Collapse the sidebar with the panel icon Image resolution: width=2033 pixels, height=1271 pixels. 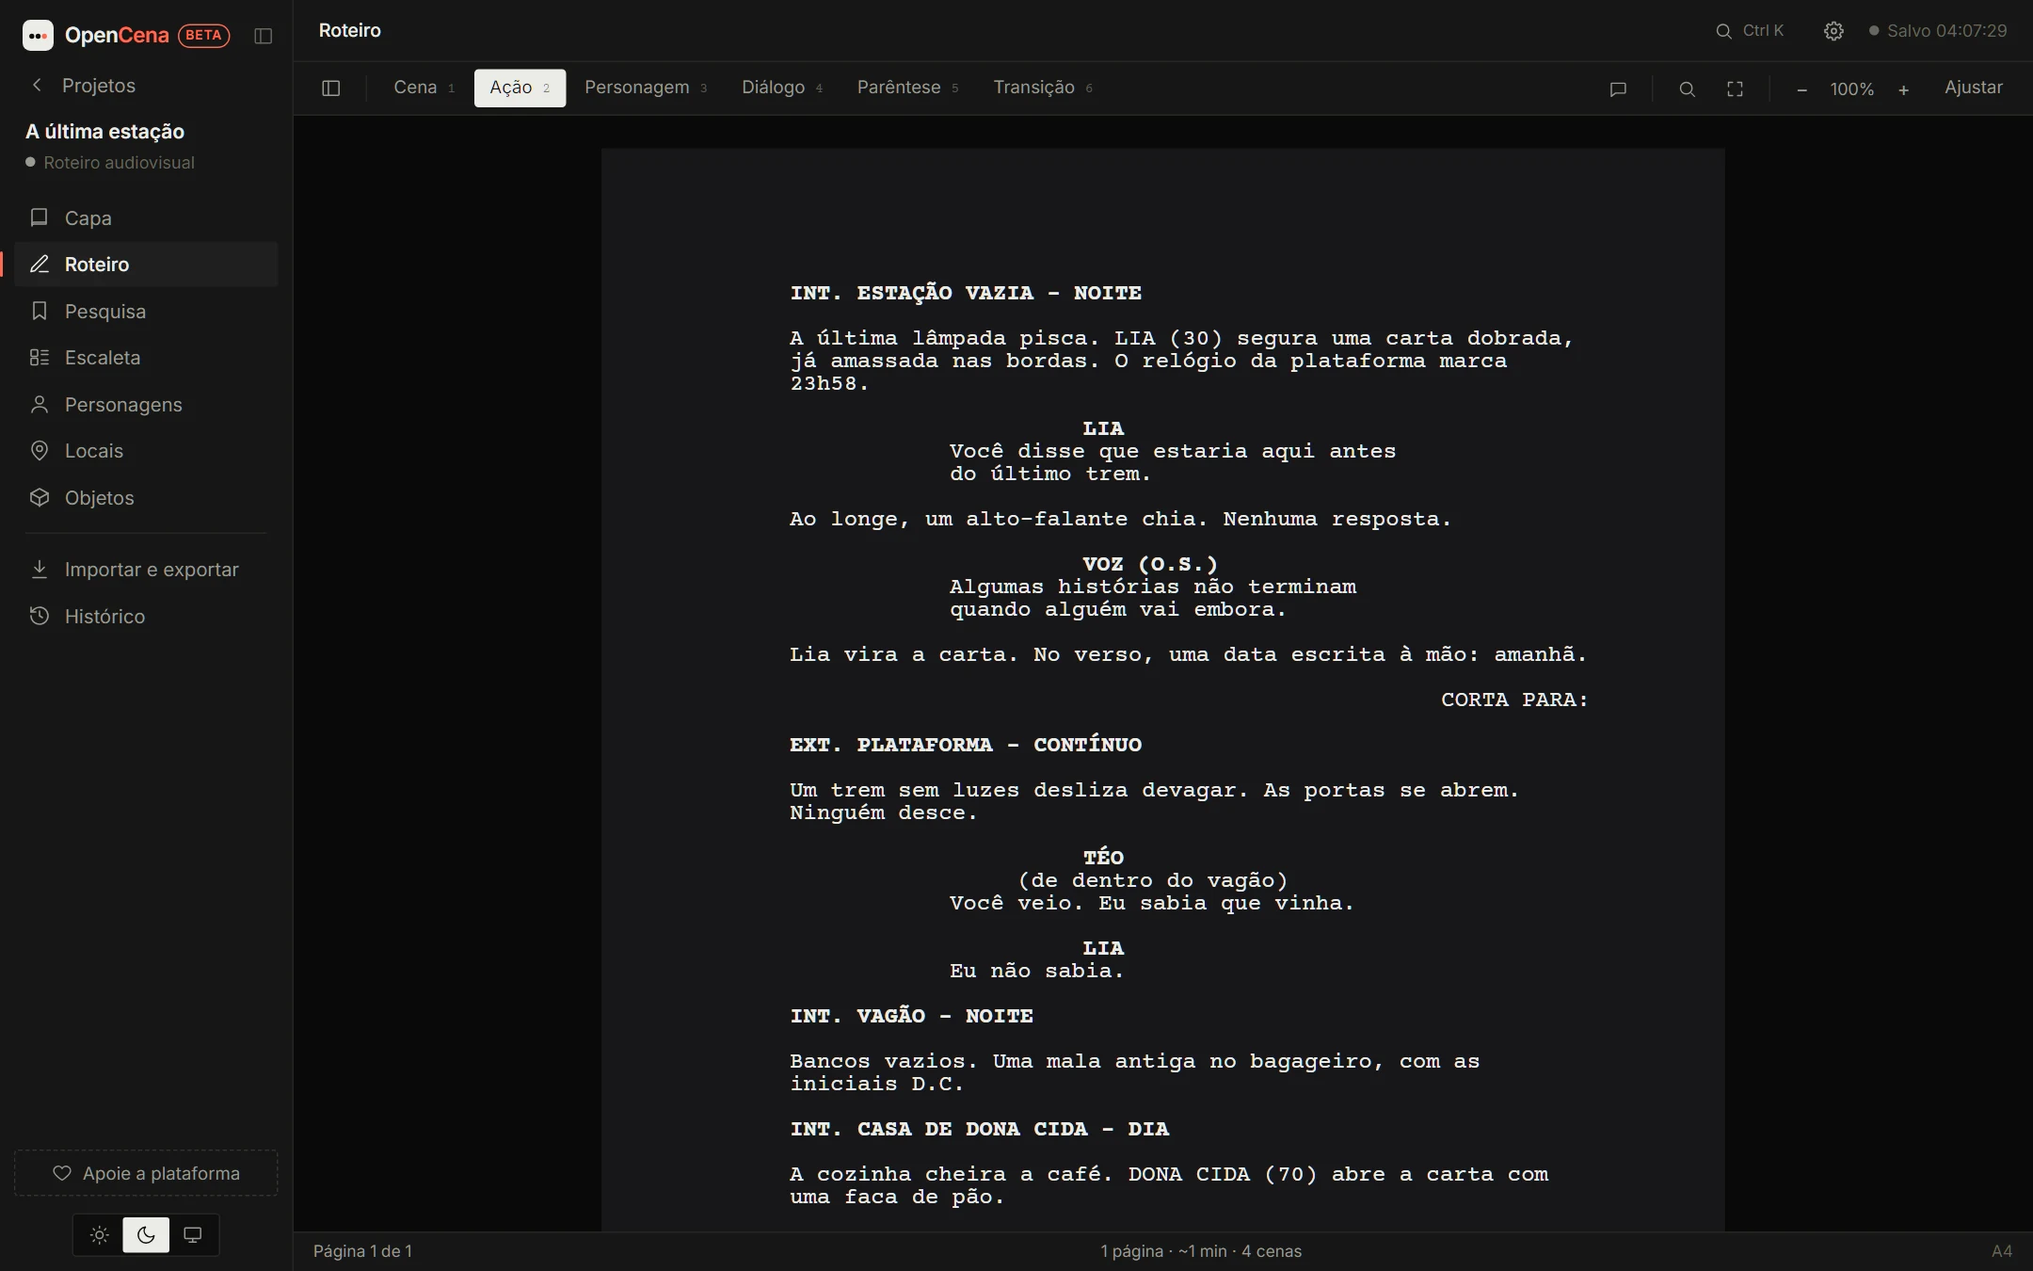click(x=264, y=36)
